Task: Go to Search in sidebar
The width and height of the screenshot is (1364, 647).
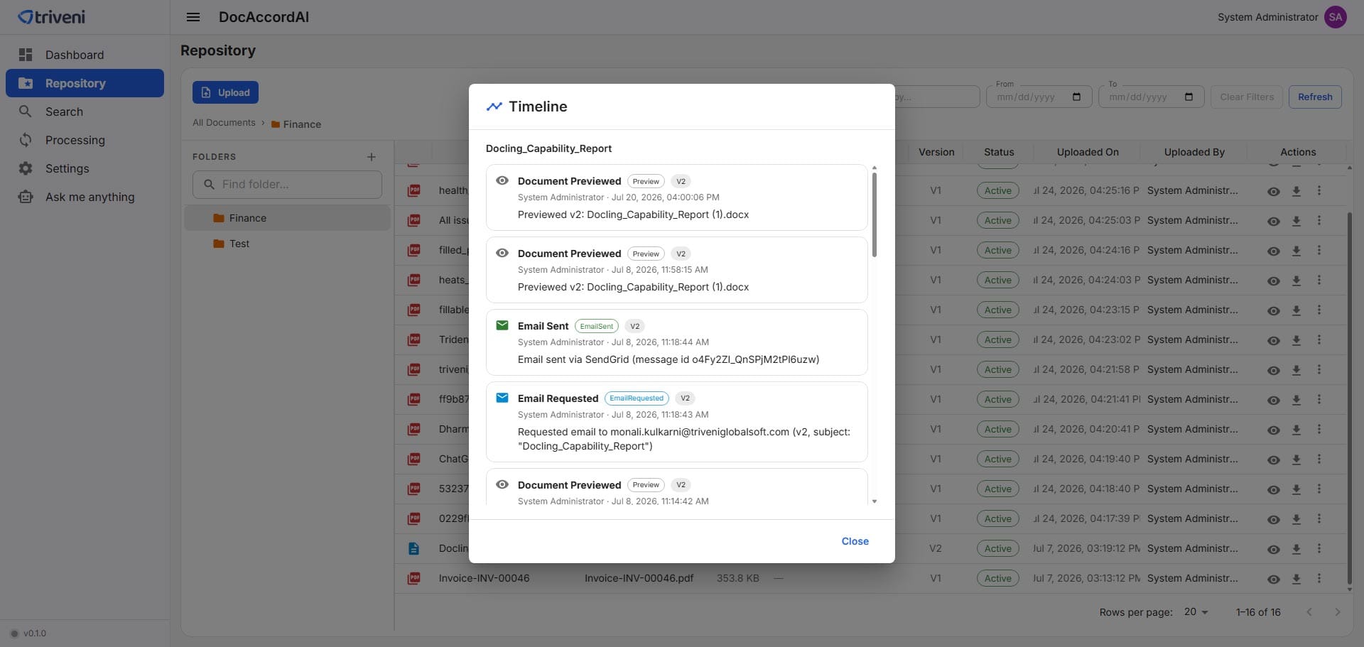Action: 85,112
